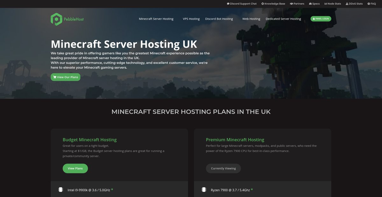Click the Node Stats chart icon
Viewport: 382px width, 197px height.
click(326, 4)
